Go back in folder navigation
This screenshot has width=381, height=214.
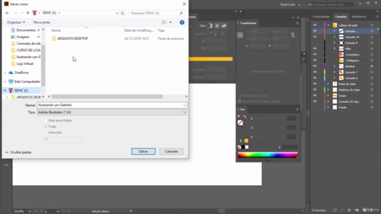coord(7,13)
